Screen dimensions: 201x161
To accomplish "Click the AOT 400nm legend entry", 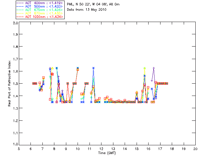I will pos(40,3).
